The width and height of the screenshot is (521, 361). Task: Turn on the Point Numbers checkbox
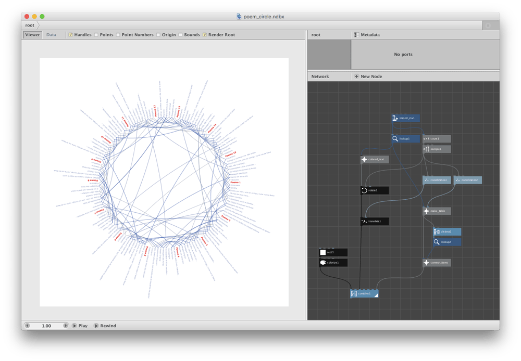118,35
